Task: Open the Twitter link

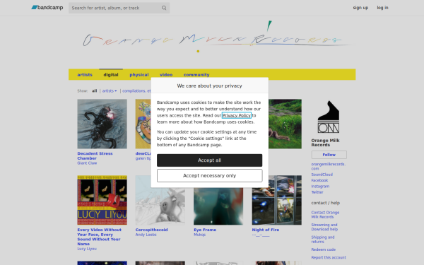Action: point(317,192)
